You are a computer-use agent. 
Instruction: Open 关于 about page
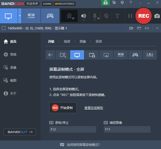(10, 93)
